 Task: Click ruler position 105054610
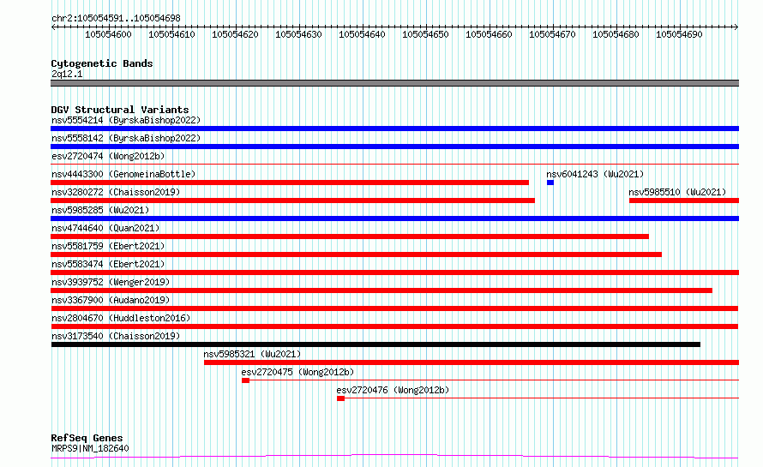click(171, 34)
